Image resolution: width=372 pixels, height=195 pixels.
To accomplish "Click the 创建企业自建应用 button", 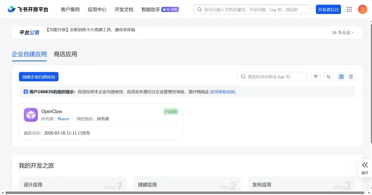I will pyautogui.click(x=39, y=77).
